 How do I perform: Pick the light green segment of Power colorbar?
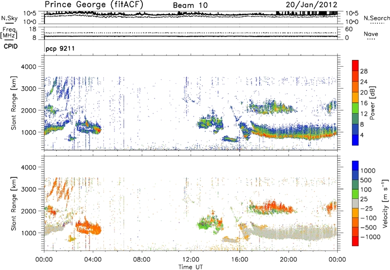tap(355, 108)
